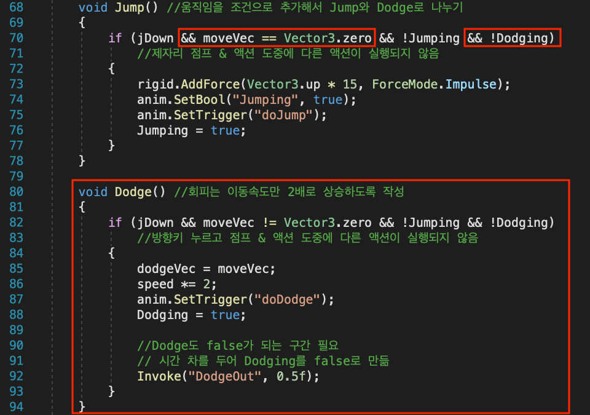Viewport: 590px width, 415px height.
Task: Click '!Jumping' on line 70
Action: click(x=430, y=38)
